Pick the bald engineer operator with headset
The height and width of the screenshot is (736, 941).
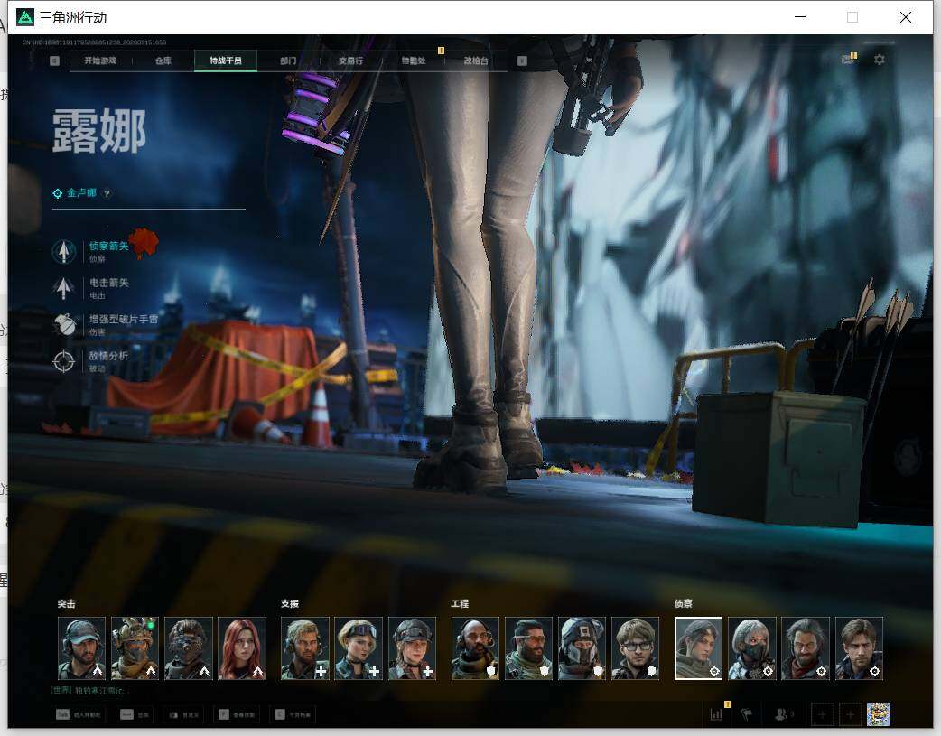coord(475,648)
